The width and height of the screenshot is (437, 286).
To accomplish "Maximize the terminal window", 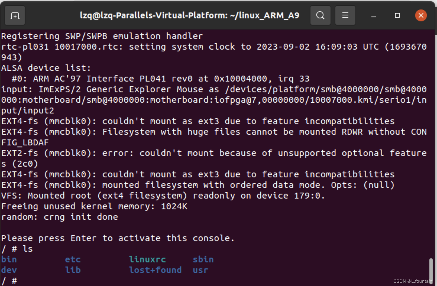I will [397, 15].
